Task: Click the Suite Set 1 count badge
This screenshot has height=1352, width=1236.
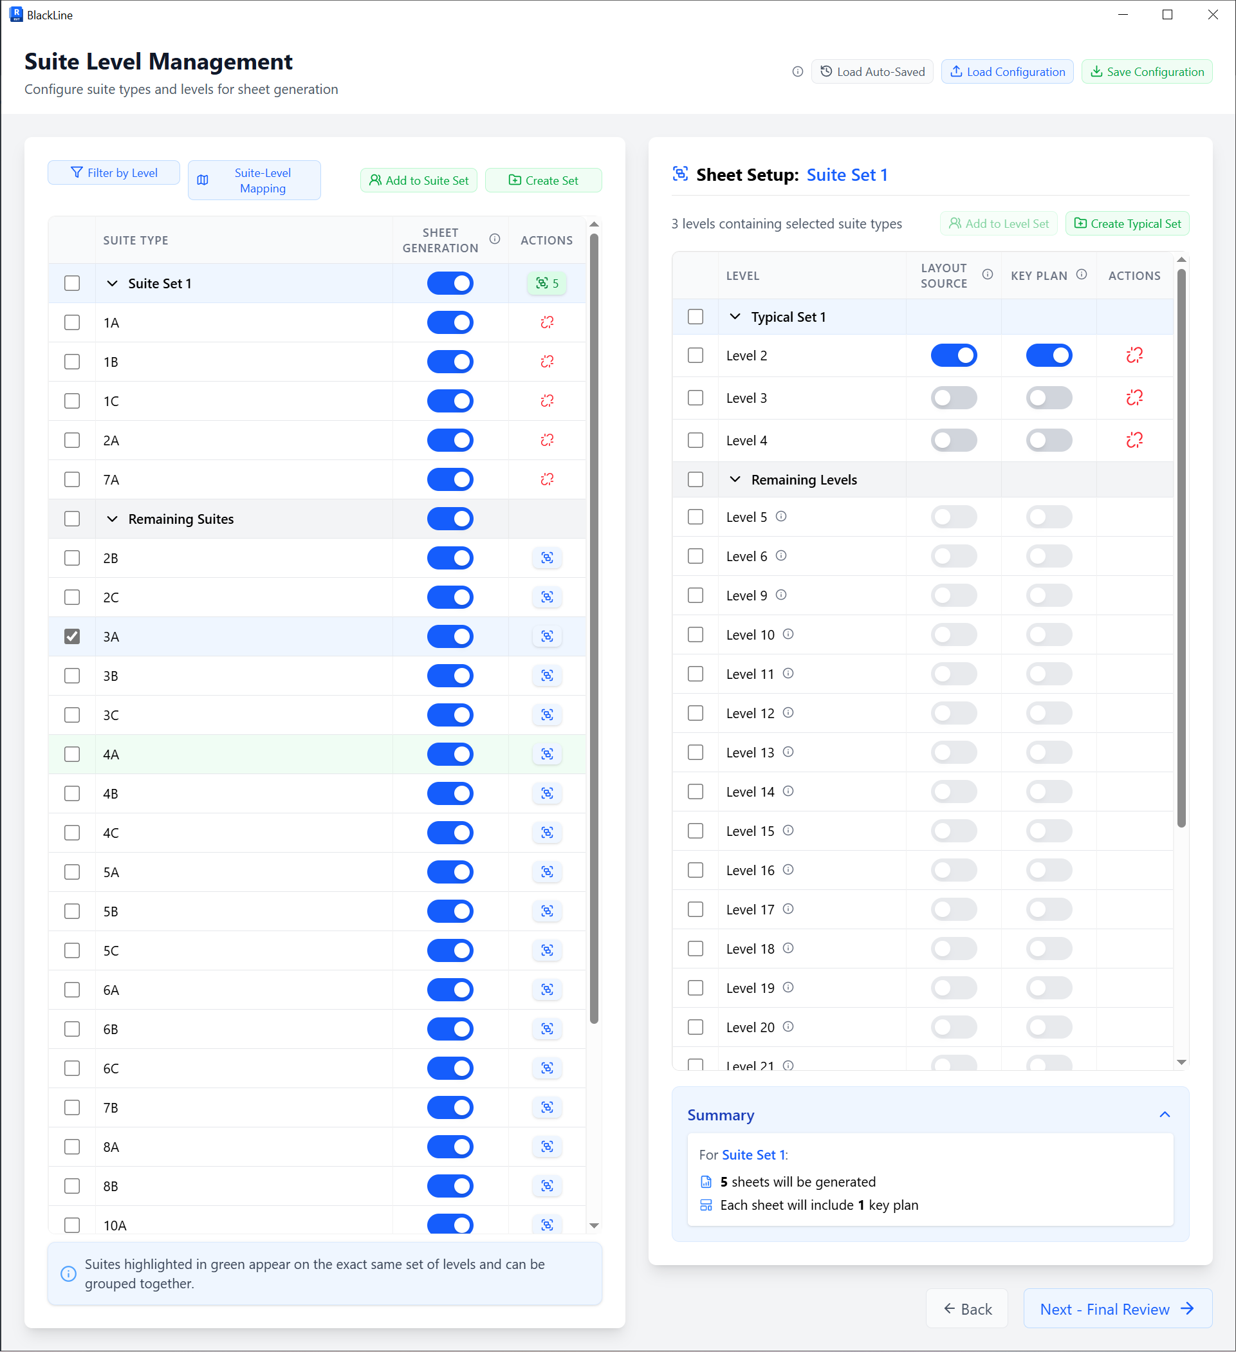Action: (546, 284)
